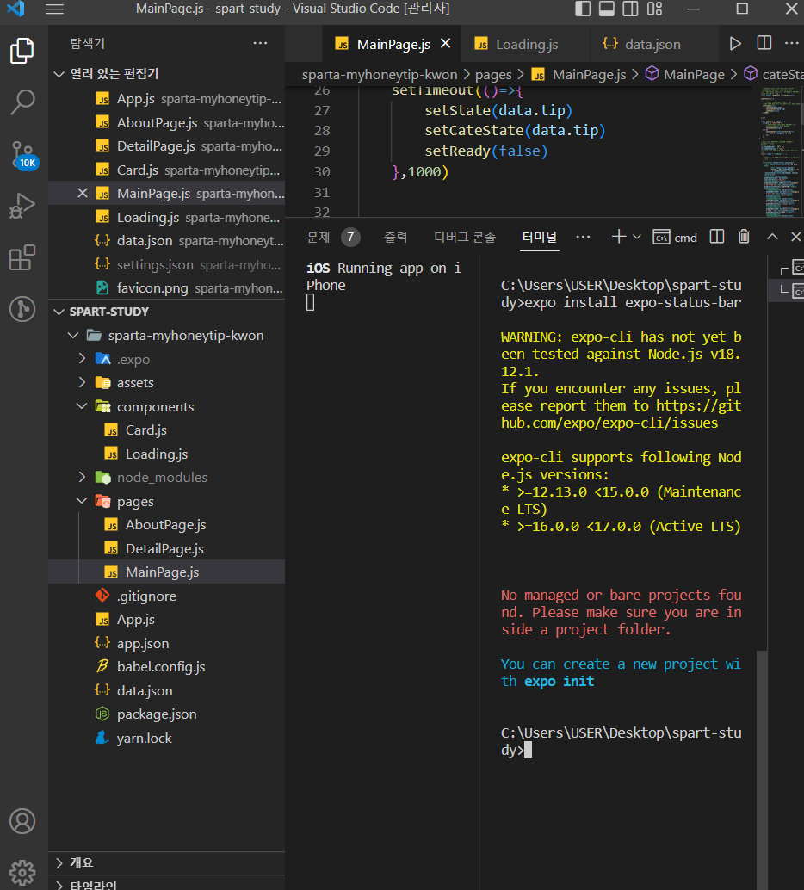Open editor More Actions ellipsis
Image resolution: width=804 pixels, height=890 pixels.
(x=791, y=43)
